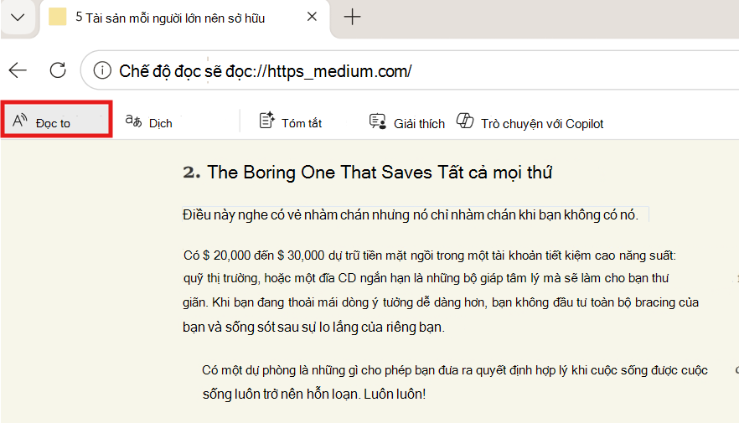739x423 pixels.
Task: Click the quote 'Có một dự phòng là những gì'
Action: pos(455,370)
